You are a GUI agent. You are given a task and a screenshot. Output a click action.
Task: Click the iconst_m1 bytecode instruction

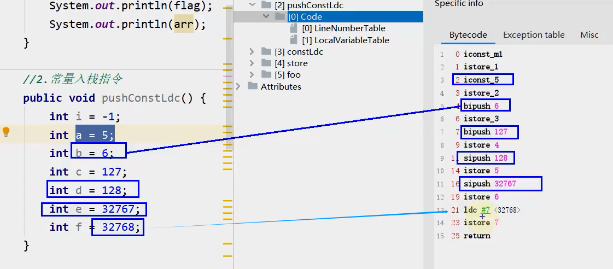[x=483, y=54]
